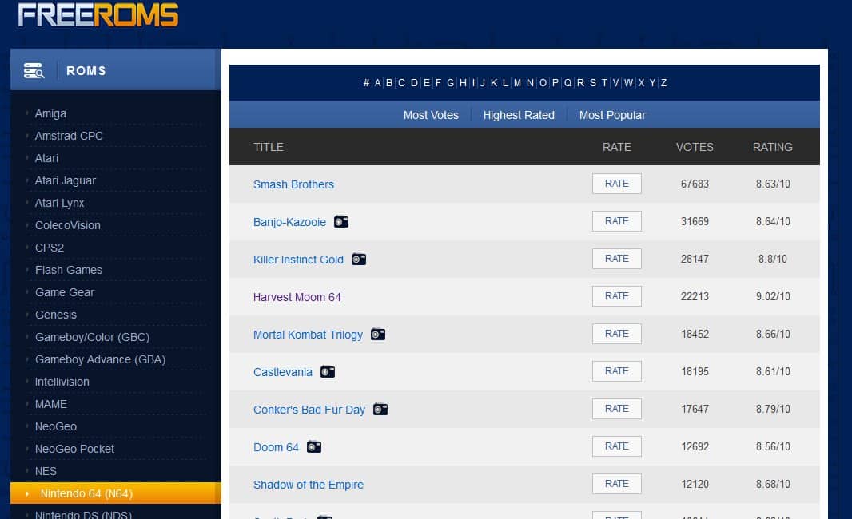The image size is (852, 519).
Task: Rate Mortal Kombat Trilogy
Action: [x=617, y=333]
